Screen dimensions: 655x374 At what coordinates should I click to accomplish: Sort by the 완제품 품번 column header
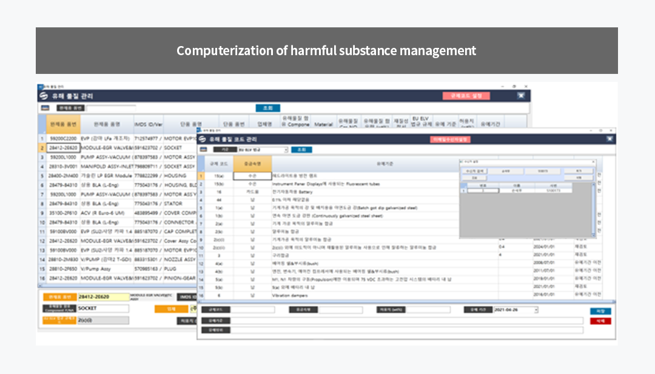(x=63, y=124)
